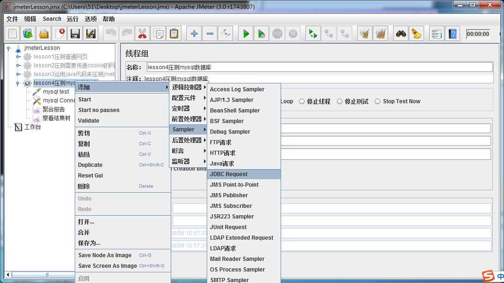This screenshot has width=504, height=283.
Task: Collapse the lesson4压测mysql tree node
Action: [x=18, y=83]
